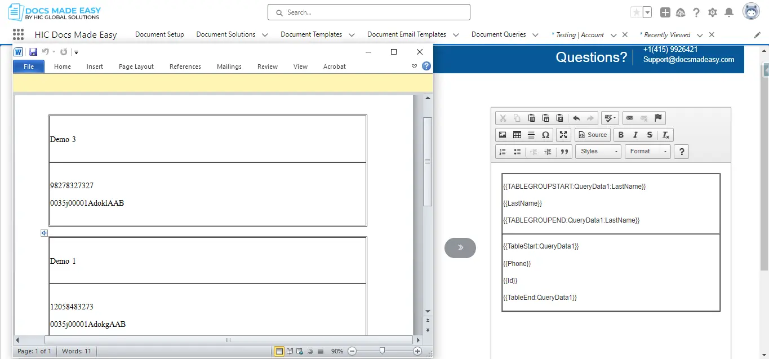Expand the Document Email Templates menu arrow
Image resolution: width=769 pixels, height=359 pixels.
click(x=456, y=35)
